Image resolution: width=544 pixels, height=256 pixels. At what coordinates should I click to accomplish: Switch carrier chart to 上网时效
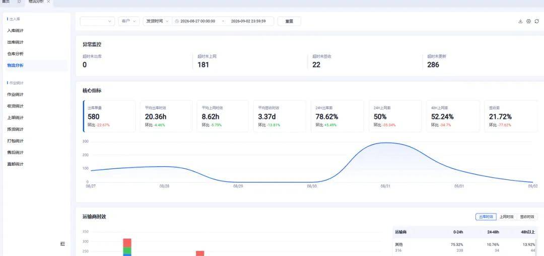pos(507,217)
